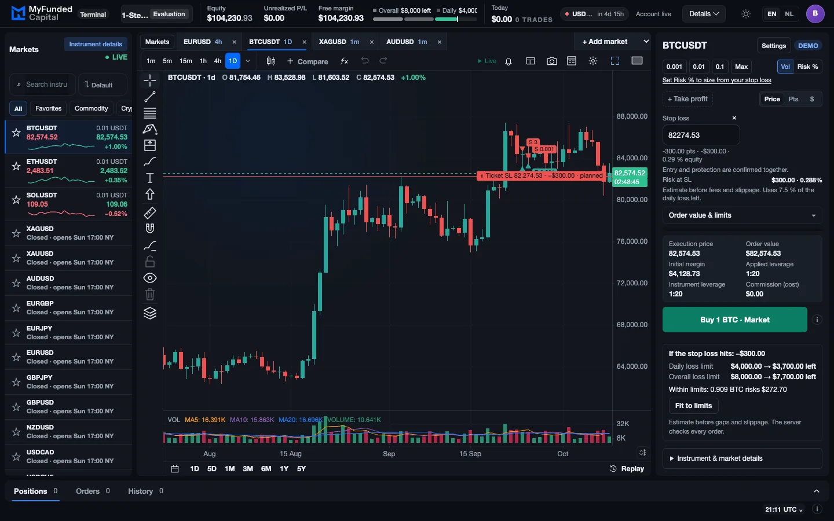
Task: Open the candlestick chart type selector
Action: click(270, 61)
